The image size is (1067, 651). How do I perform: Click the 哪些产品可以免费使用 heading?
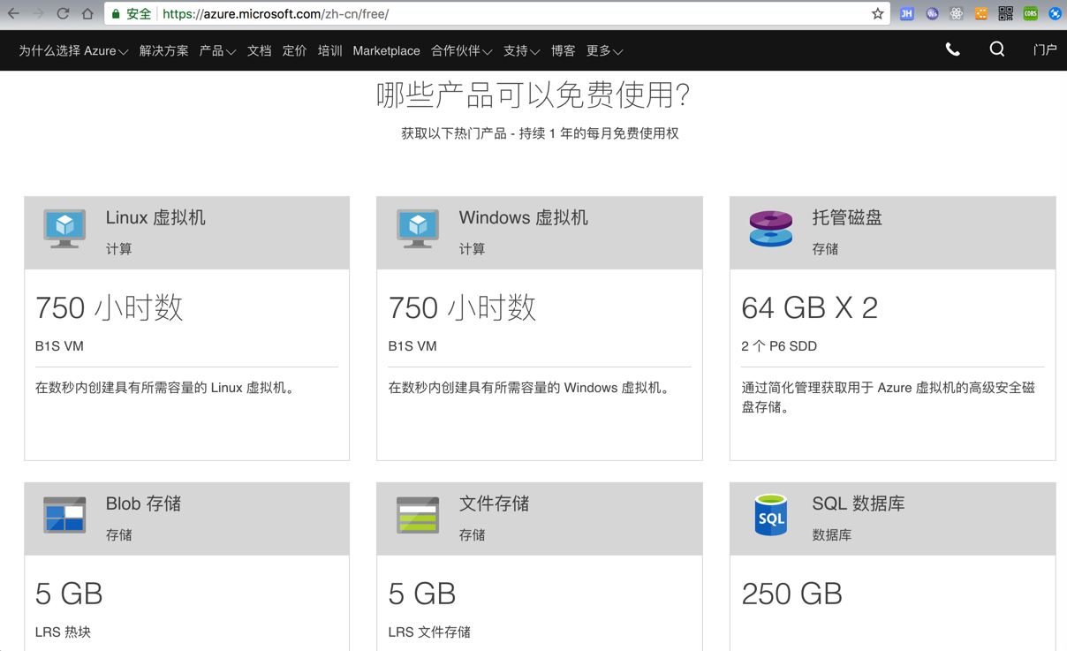click(533, 95)
